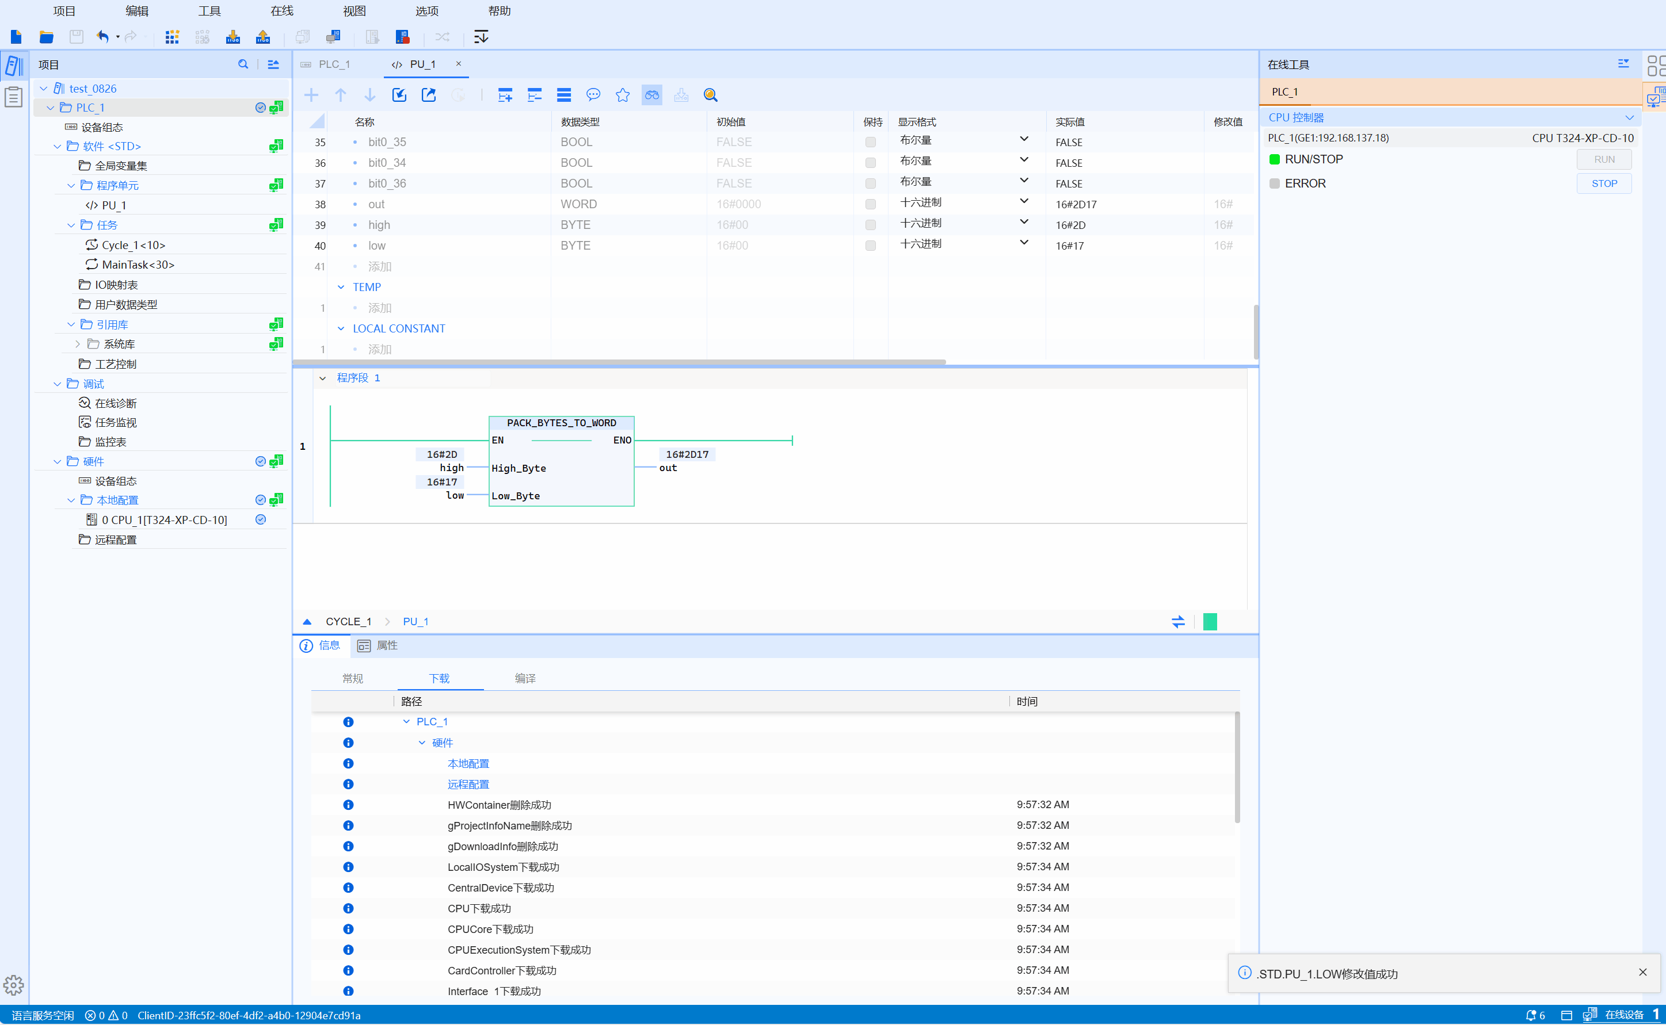The height and width of the screenshot is (1025, 1666).
Task: Click the star favorite icon in editor toolbar
Action: [x=623, y=95]
